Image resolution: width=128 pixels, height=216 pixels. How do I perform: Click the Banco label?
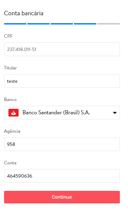[x=10, y=99]
